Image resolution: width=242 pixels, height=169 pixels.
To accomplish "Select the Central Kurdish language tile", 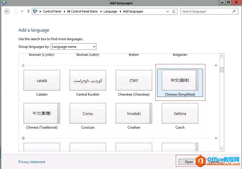I will click(88, 83).
